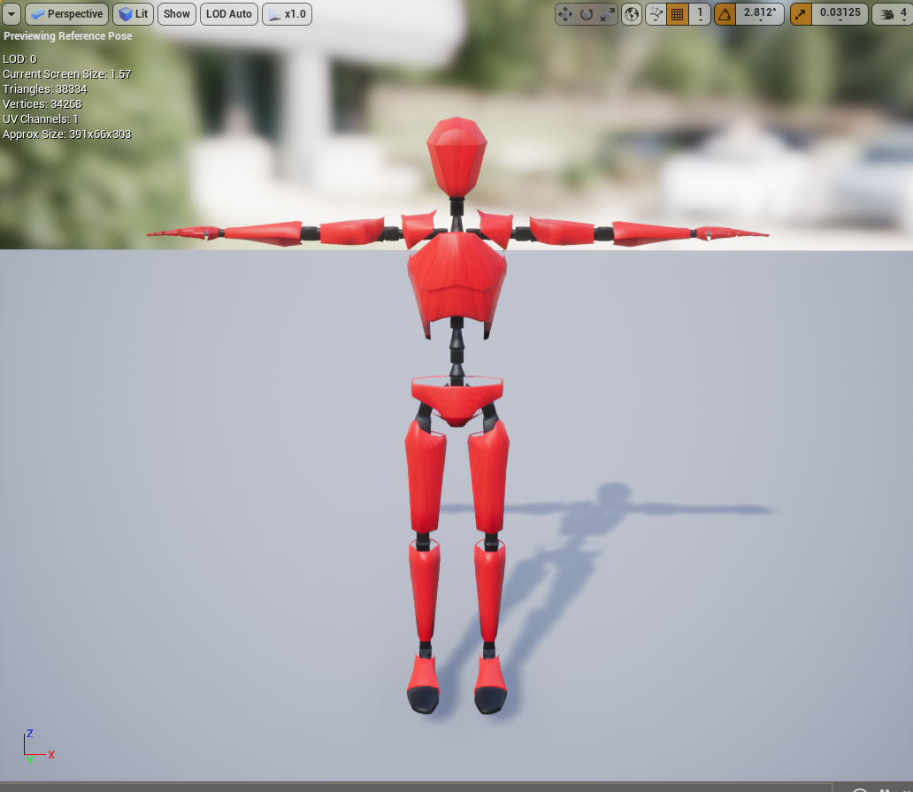Click the UV Channels: 1 text

point(40,119)
